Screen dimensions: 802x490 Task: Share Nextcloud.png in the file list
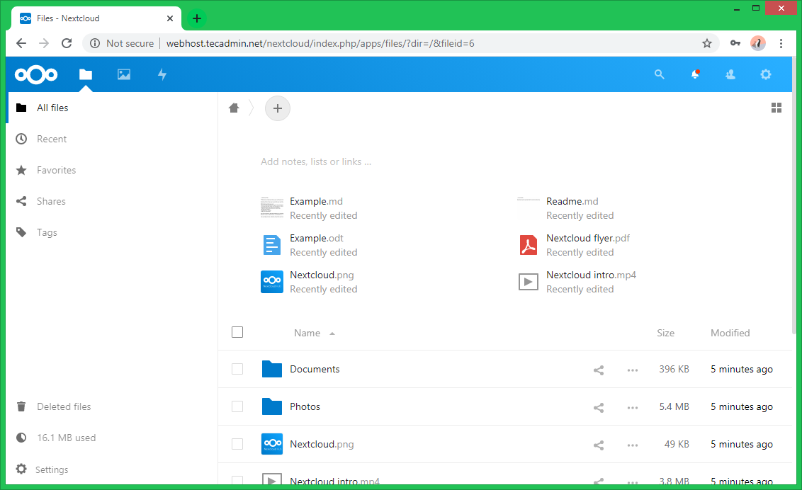599,445
